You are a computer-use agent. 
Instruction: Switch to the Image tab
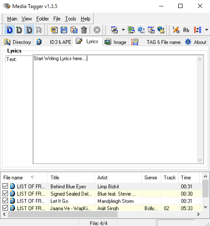(x=115, y=42)
